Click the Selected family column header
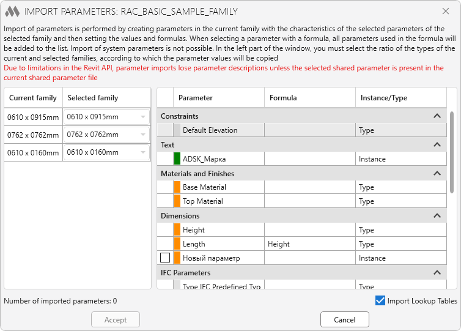 (107, 98)
